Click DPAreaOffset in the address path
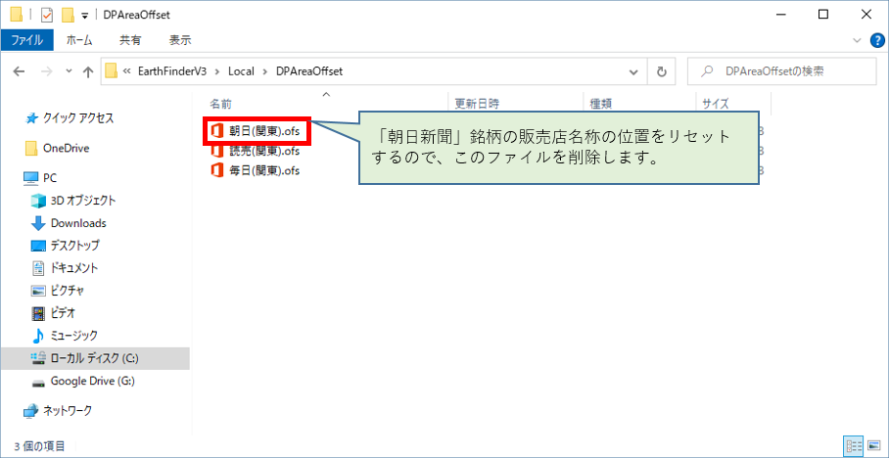889x458 pixels. 309,71
